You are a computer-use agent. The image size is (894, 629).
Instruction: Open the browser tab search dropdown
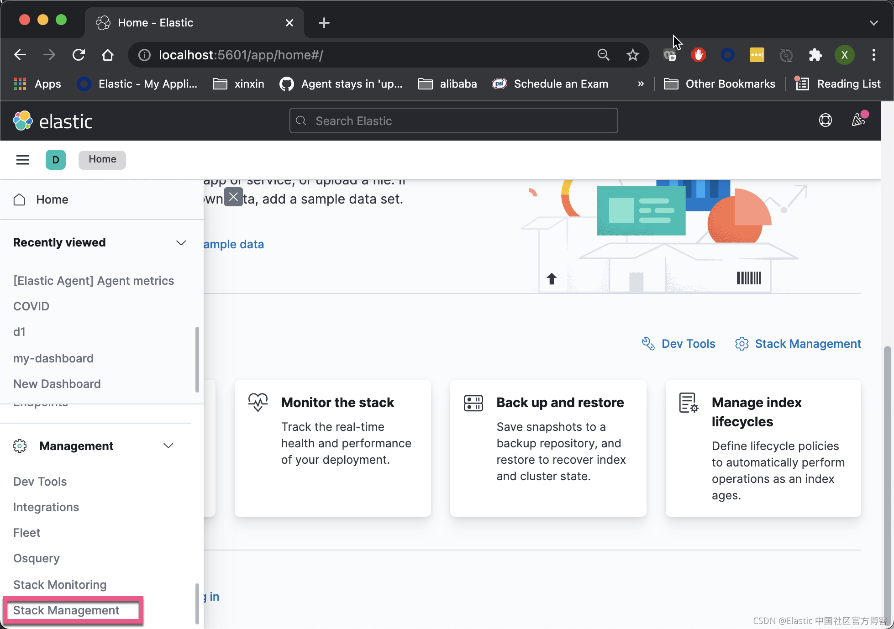873,22
